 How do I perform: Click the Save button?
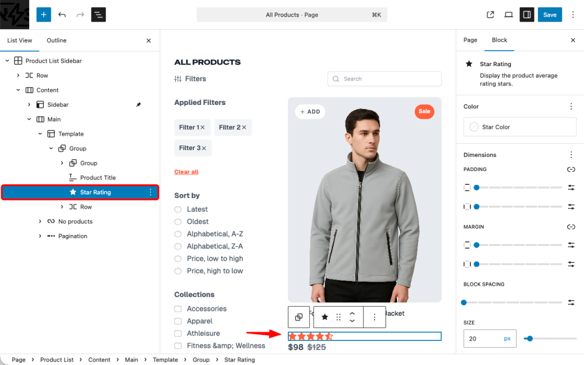(x=550, y=15)
